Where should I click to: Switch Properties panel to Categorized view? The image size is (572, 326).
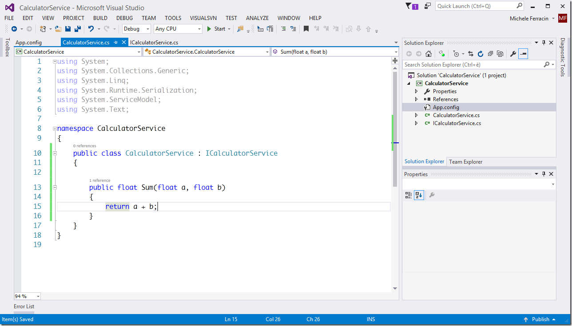(x=409, y=195)
